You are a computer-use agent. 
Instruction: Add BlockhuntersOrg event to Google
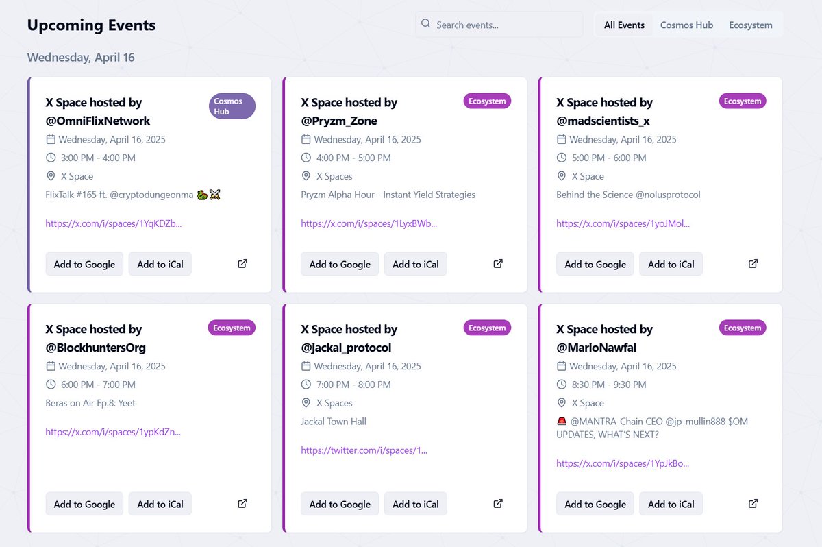point(85,504)
